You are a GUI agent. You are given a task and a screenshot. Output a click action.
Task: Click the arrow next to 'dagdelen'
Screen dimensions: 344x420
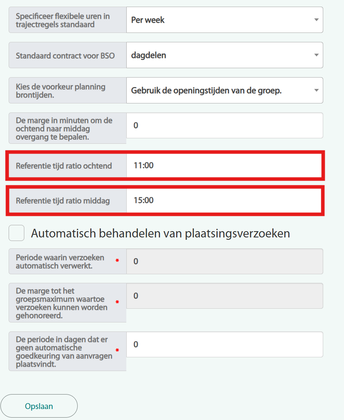(316, 55)
